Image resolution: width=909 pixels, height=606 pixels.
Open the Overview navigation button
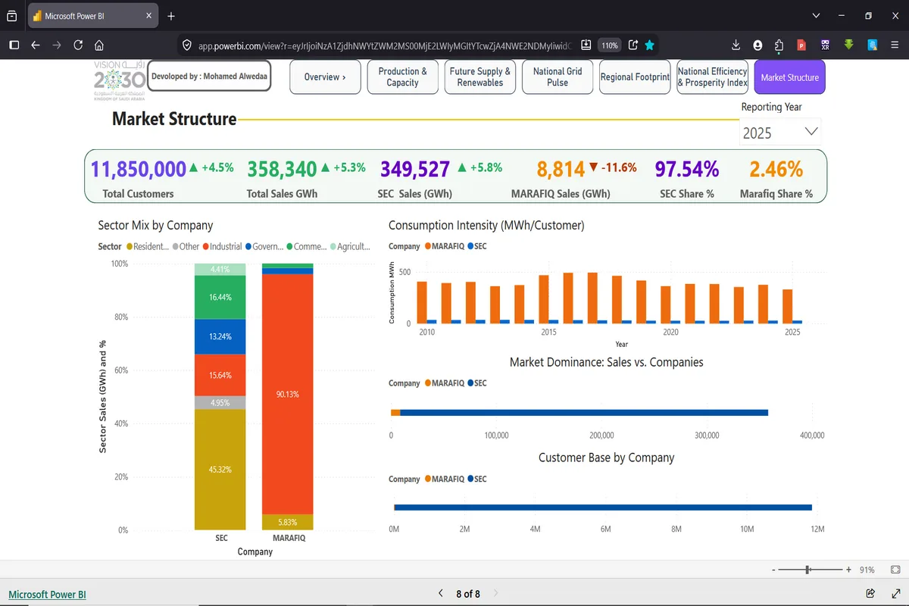325,77
